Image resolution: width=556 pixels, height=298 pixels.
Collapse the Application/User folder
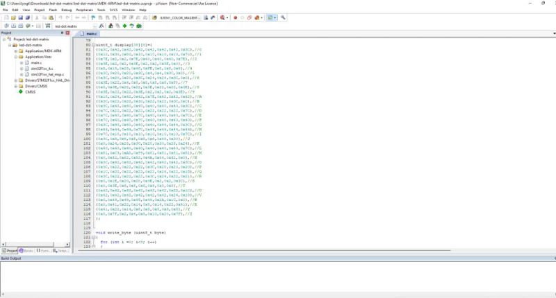pyautogui.click(x=15, y=57)
